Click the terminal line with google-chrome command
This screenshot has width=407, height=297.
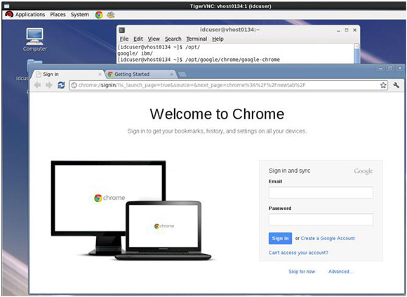(x=199, y=60)
